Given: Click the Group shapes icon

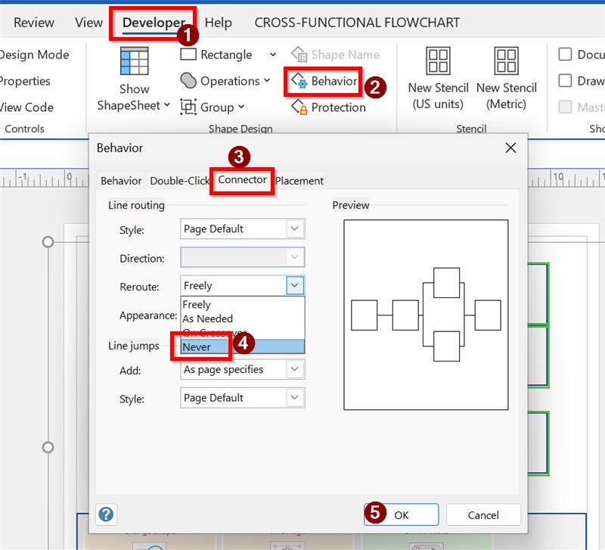Looking at the screenshot, I should 188,107.
